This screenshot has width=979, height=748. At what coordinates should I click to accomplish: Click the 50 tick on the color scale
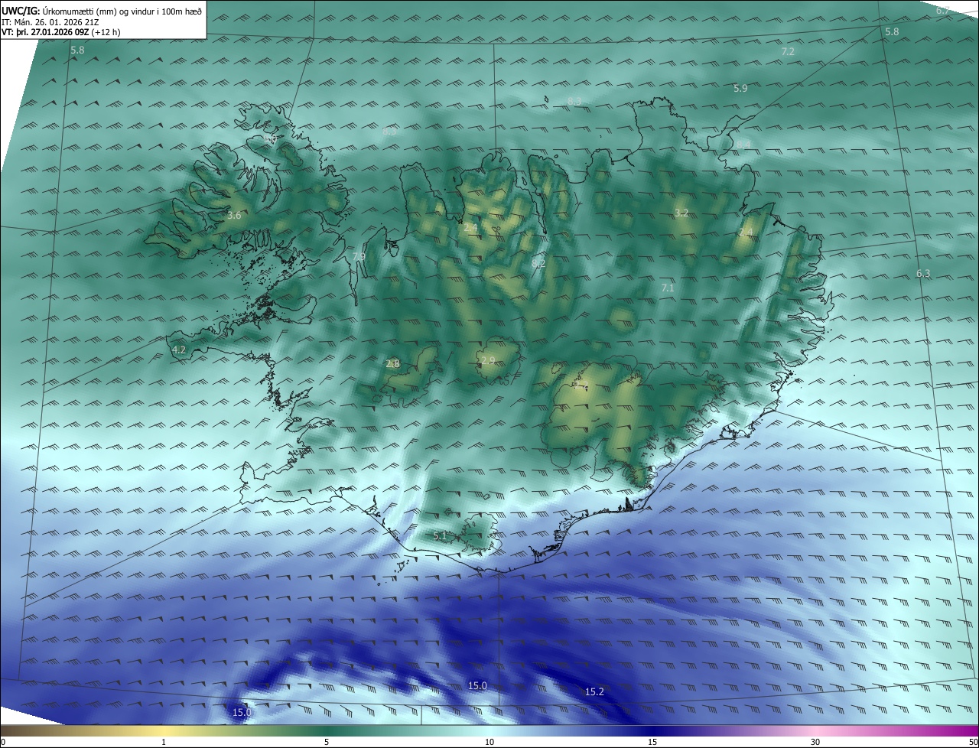click(x=973, y=742)
